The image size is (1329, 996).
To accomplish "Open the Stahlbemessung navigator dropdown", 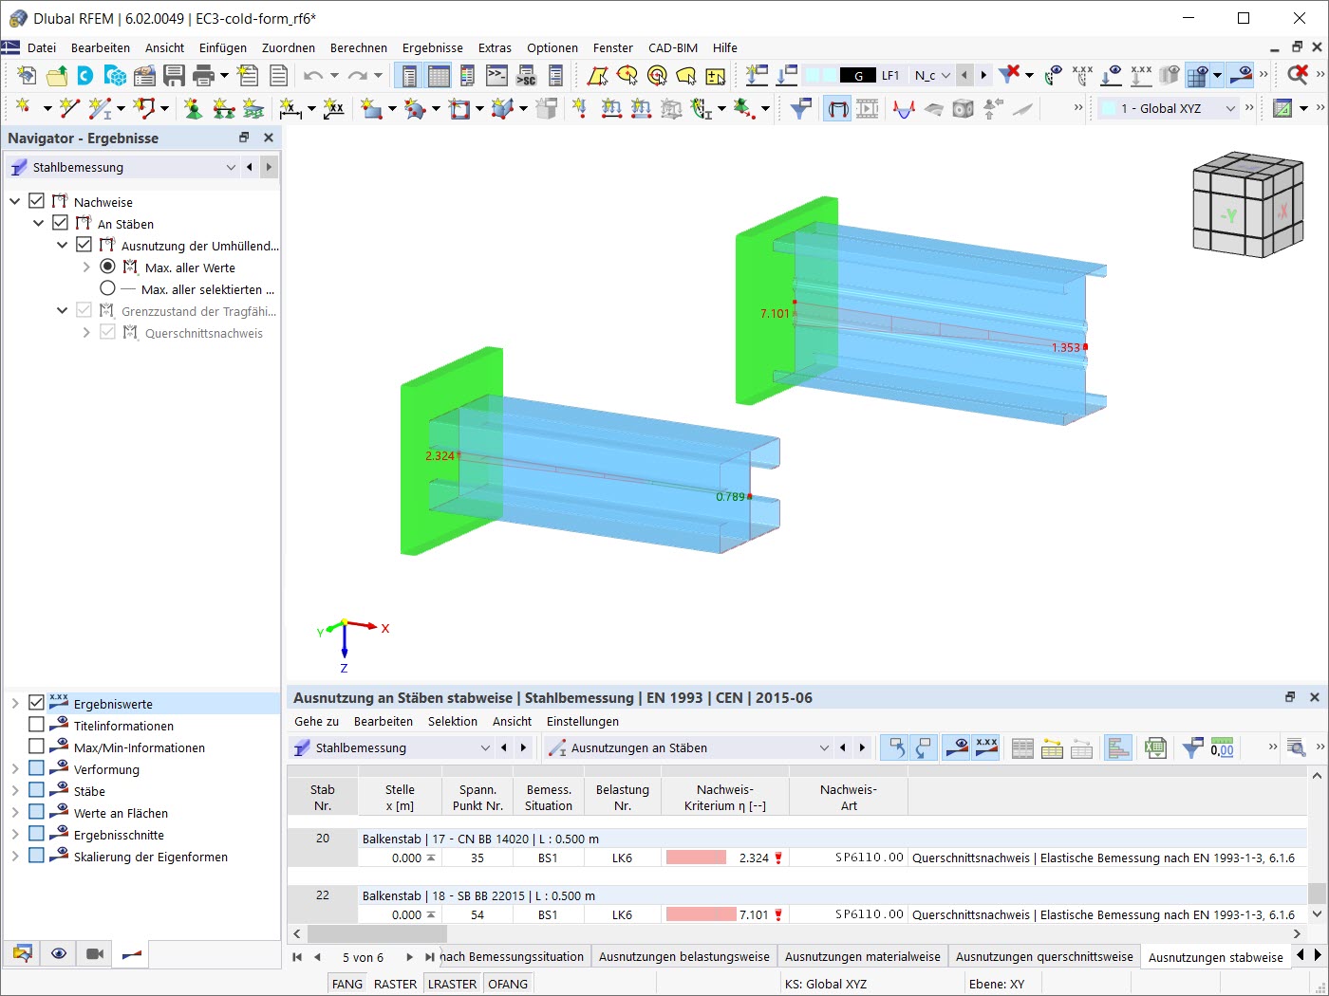I will (x=231, y=167).
